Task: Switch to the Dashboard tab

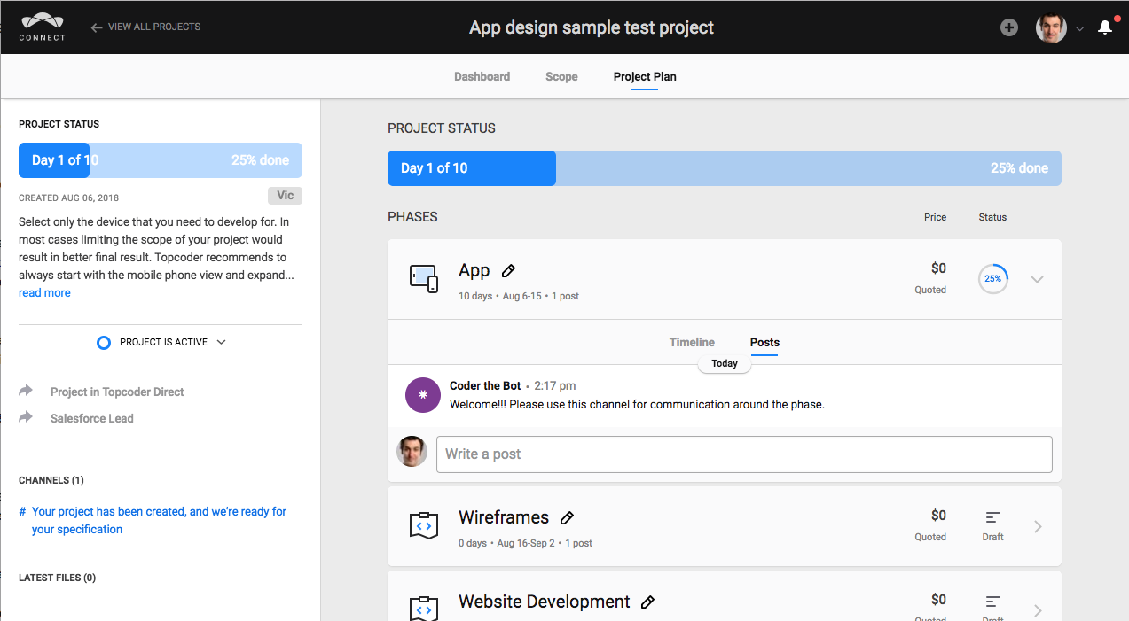Action: 482,77
